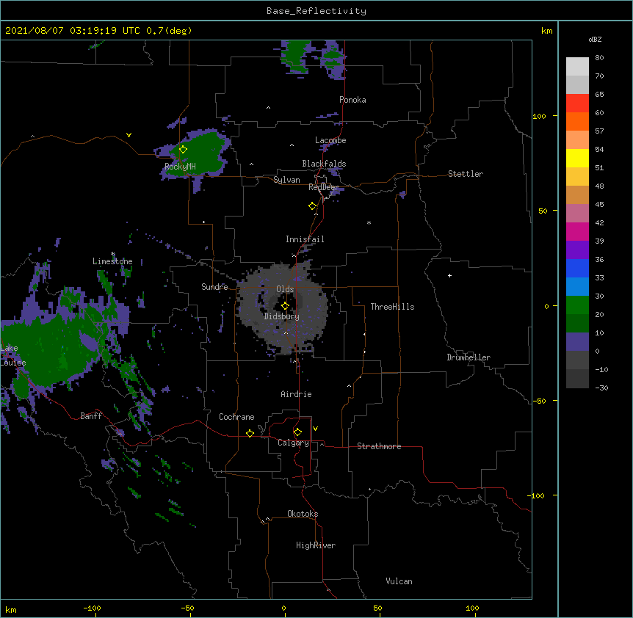This screenshot has height=618, width=633.
Task: Click the magenta 42 dBZ legend swatch
Action: (577, 231)
